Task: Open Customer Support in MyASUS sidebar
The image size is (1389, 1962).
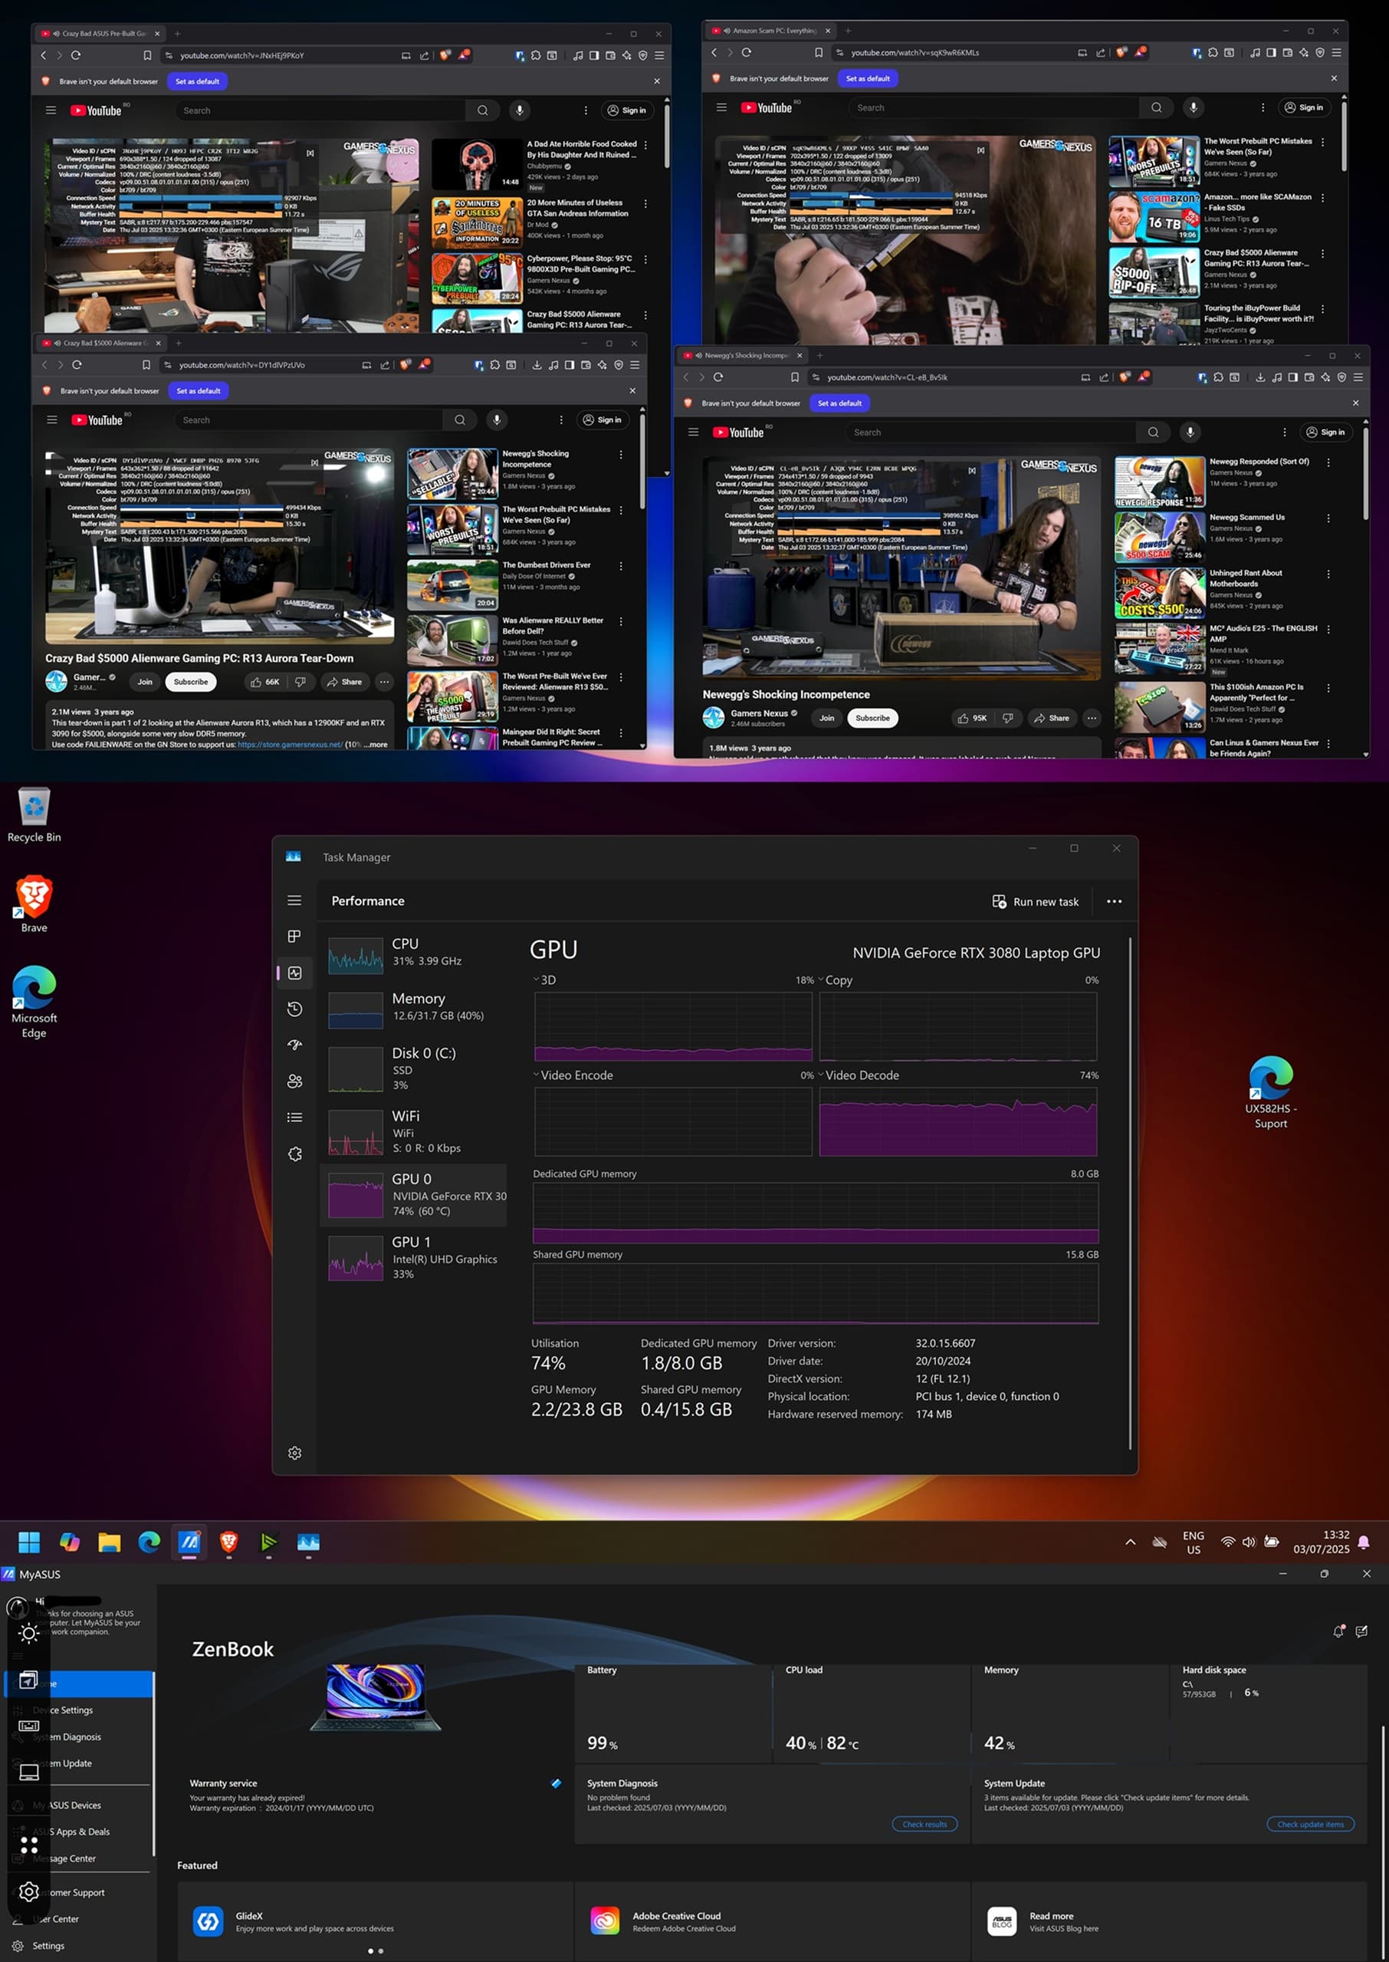Action: pyautogui.click(x=78, y=1892)
